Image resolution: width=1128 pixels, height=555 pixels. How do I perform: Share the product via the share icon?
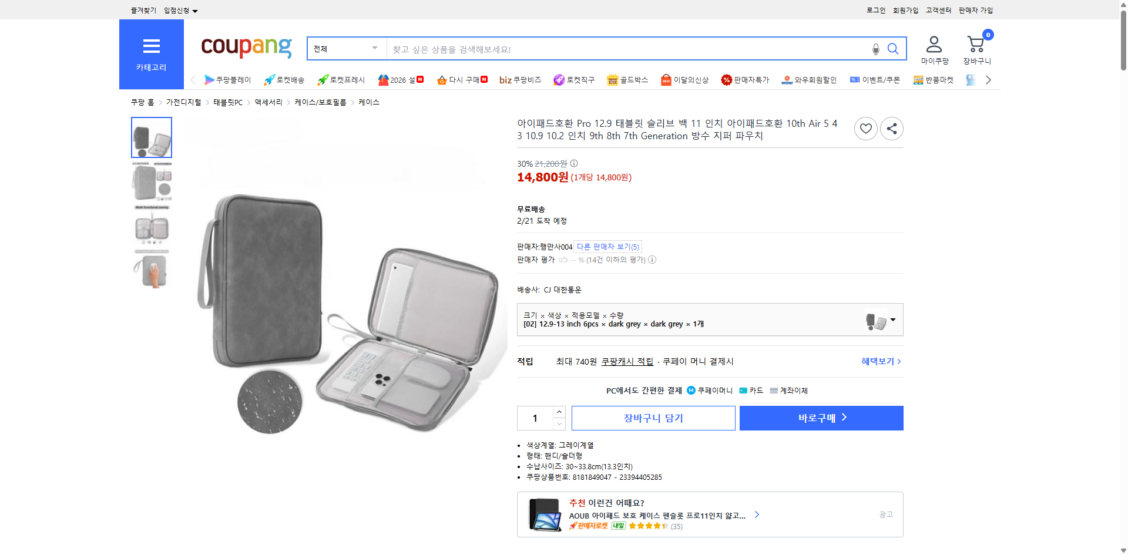(891, 128)
